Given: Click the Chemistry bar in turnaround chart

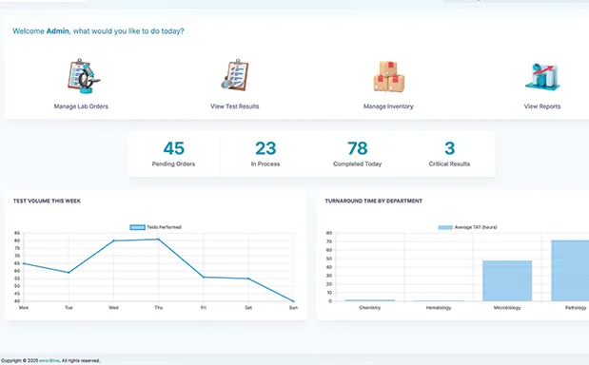Looking at the screenshot, I should pyautogui.click(x=370, y=300).
